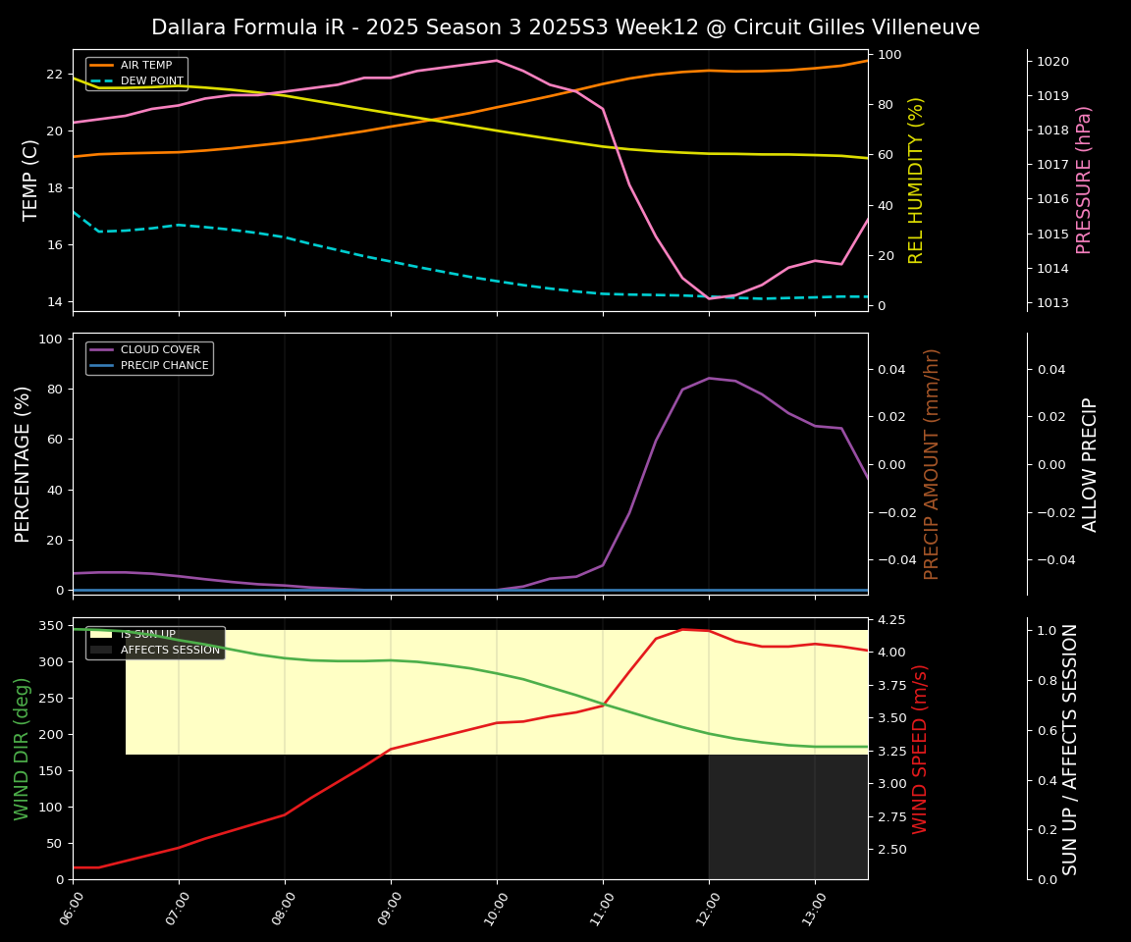The width and height of the screenshot is (1131, 942).
Task: Click the cyan dashed DEW POINT legend swatch
Action: pos(102,80)
